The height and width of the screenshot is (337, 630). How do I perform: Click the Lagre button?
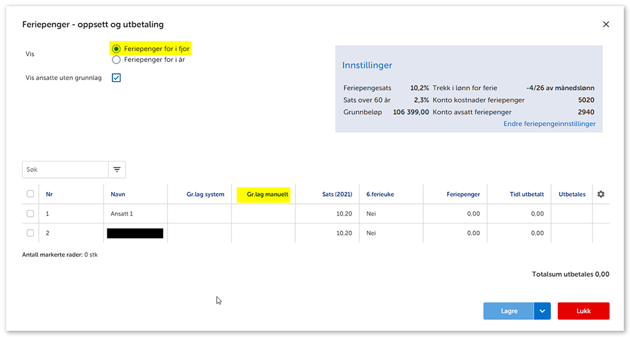pos(509,311)
